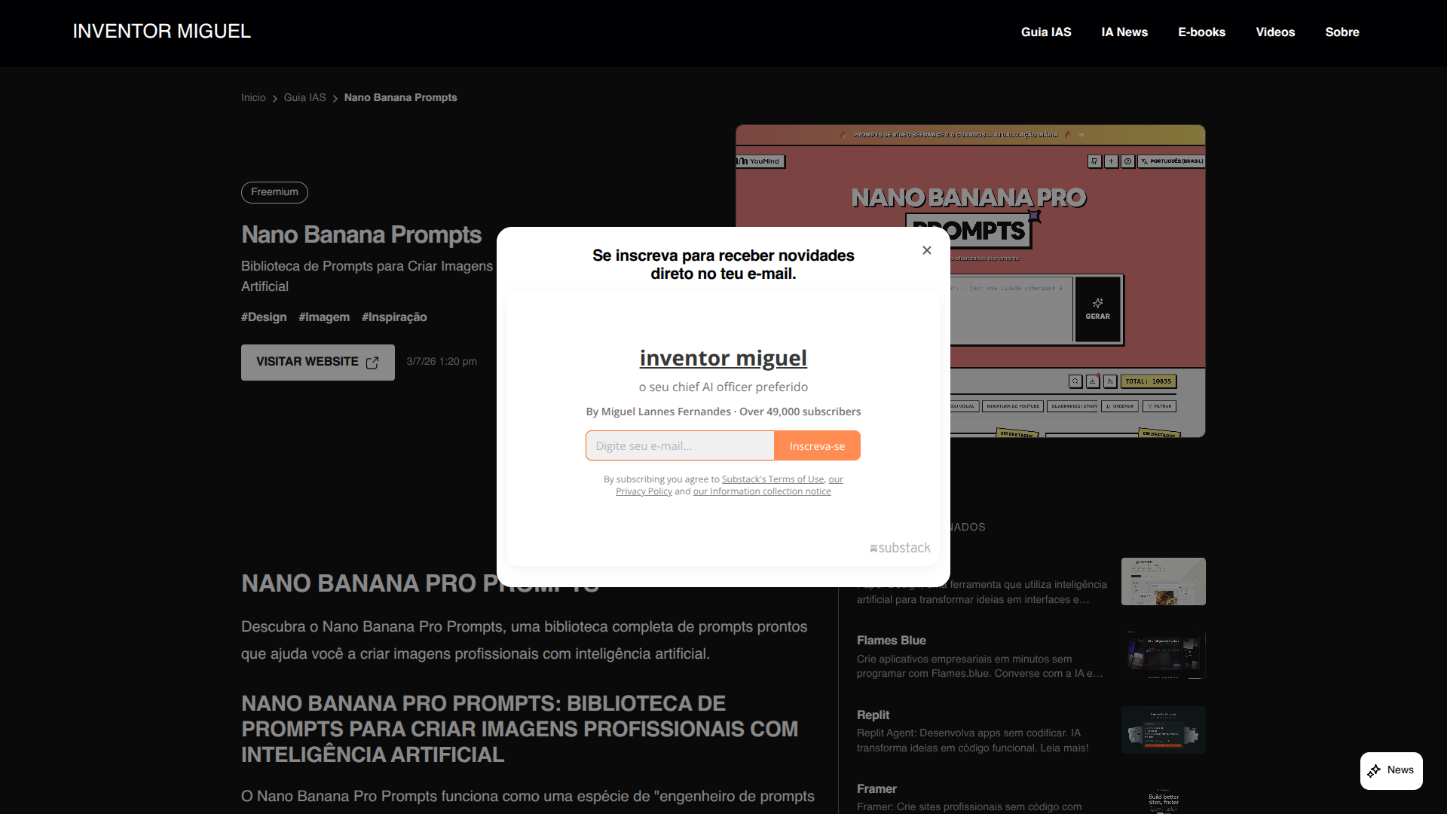The image size is (1447, 814).
Task: Click the 3/7/26 1:20 pm date text
Action: 442,362
